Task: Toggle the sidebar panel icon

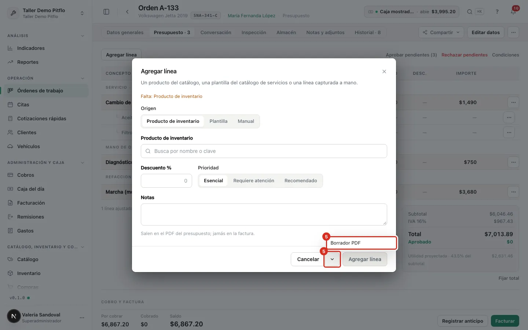Action: (x=106, y=12)
